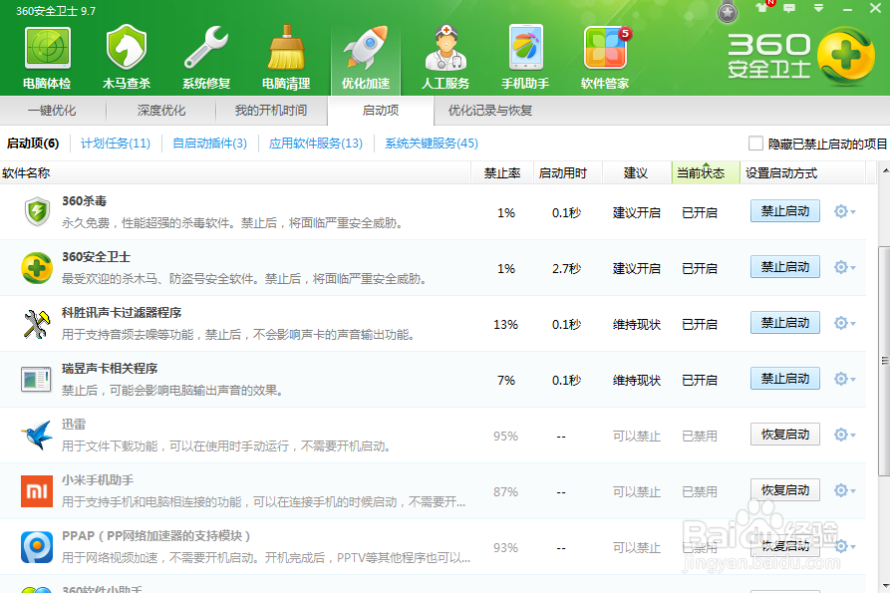
Task: Click 恢复启动 for 迅雷
Action: (x=785, y=435)
